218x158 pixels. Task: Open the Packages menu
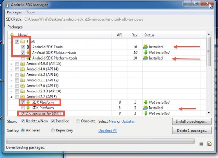(14, 12)
